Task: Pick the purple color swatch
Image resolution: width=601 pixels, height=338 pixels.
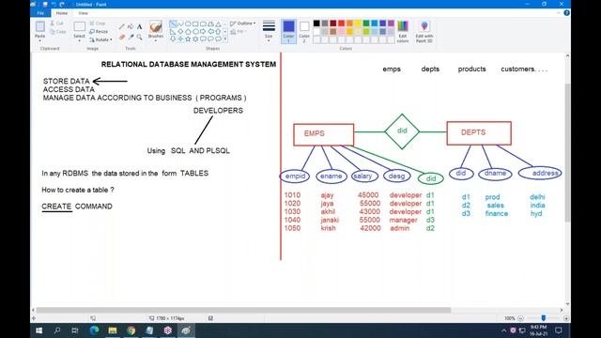Action: click(x=391, y=23)
